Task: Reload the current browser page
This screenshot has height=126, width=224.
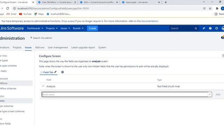Action: [x=8, y=8]
